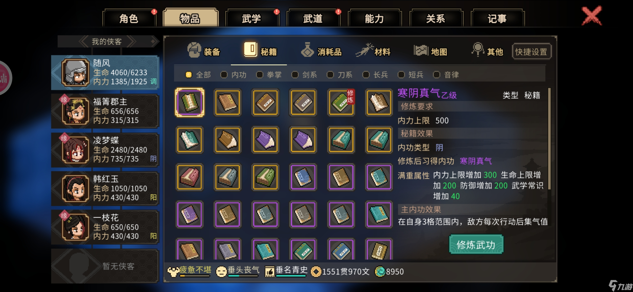Click the 疲惫不堪 fatigue status bar
The image size is (633, 292).
click(x=189, y=271)
